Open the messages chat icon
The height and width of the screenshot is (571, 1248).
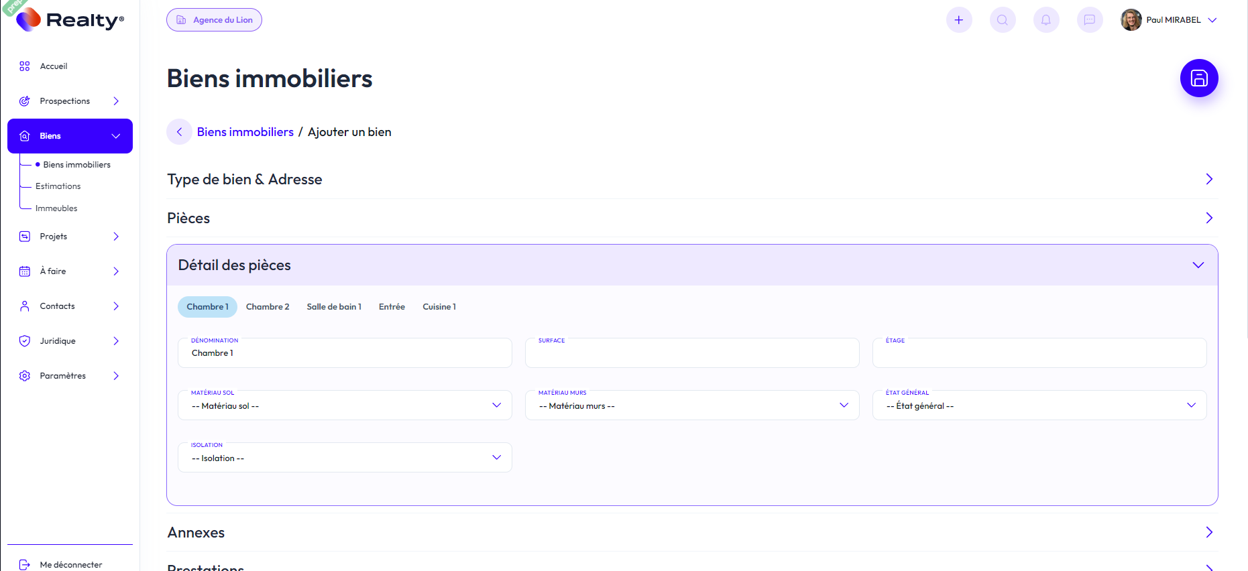click(1089, 20)
